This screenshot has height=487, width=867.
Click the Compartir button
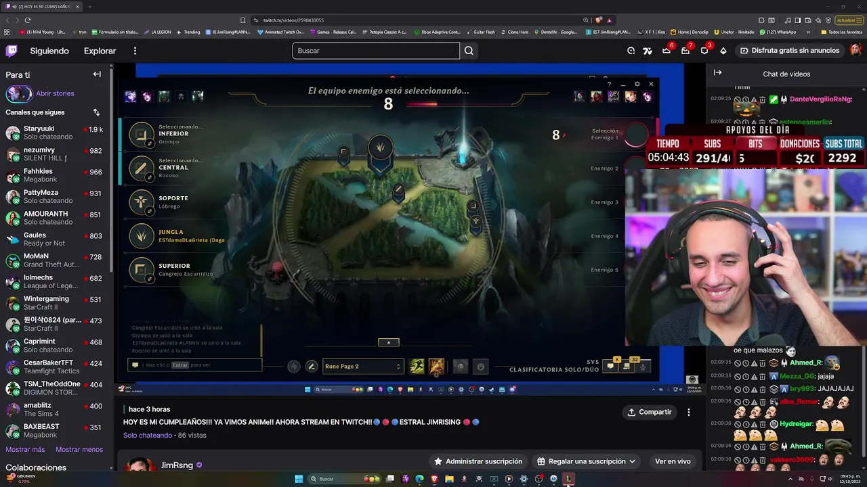pos(650,412)
